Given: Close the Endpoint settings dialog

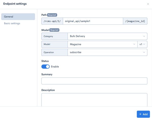Looking at the screenshot, I should [x=148, y=4].
